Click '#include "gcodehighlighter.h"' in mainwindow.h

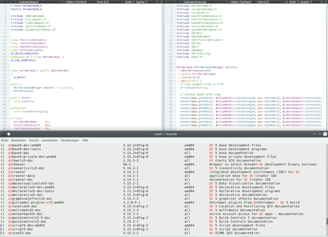33,30
